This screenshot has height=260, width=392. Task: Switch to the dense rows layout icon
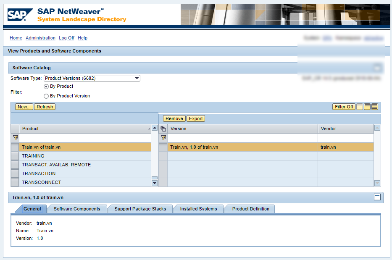375,107
